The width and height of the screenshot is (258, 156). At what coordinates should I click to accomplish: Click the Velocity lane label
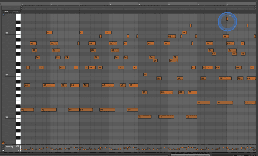pos(9,146)
